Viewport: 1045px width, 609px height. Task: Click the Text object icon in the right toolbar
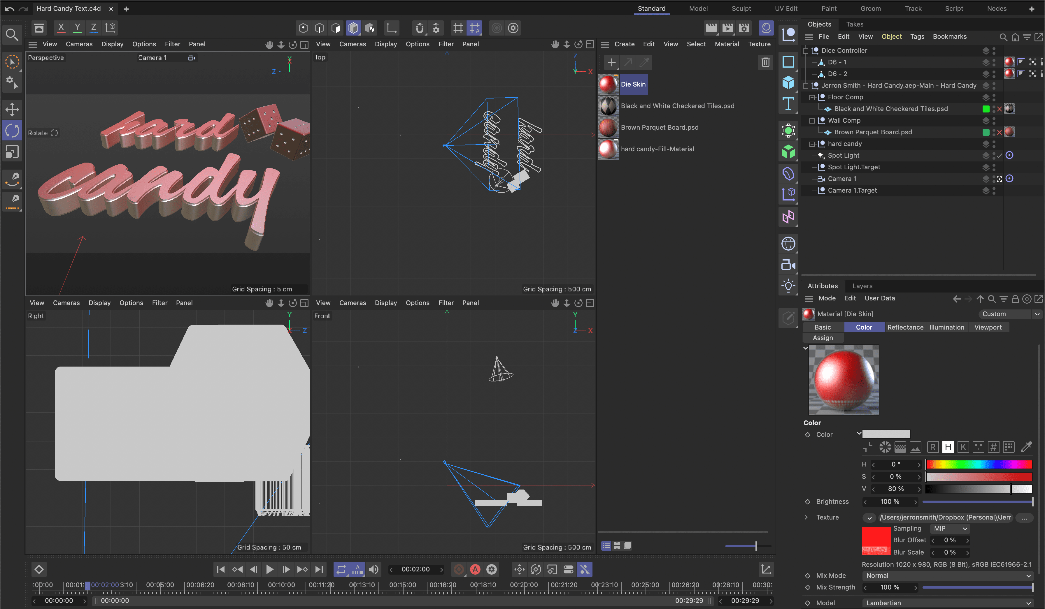tap(788, 104)
